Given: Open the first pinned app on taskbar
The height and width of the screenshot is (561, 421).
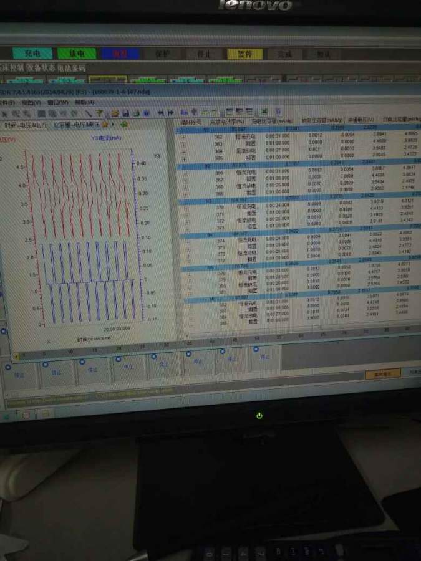Looking at the screenshot, I should click(26, 415).
